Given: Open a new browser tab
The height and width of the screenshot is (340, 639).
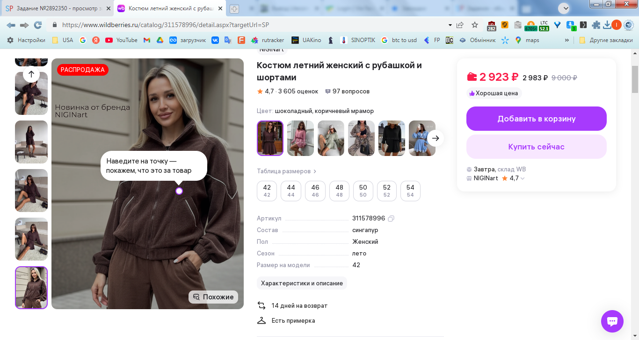Looking at the screenshot, I should click(234, 8).
